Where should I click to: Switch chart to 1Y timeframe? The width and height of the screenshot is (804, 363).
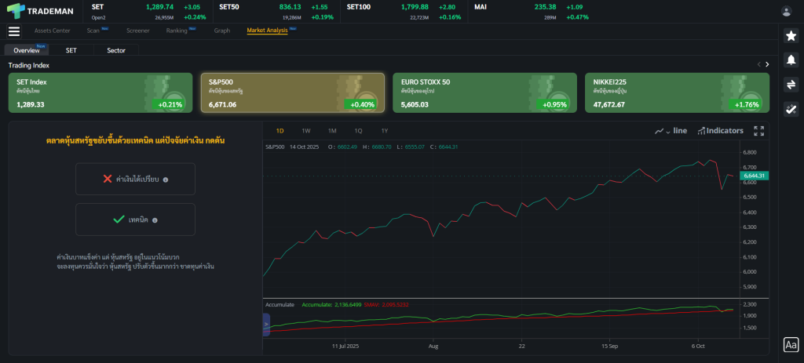click(384, 131)
